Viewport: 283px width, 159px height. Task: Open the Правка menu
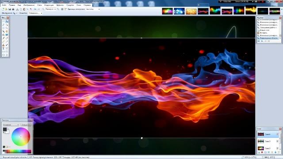(12, 5)
